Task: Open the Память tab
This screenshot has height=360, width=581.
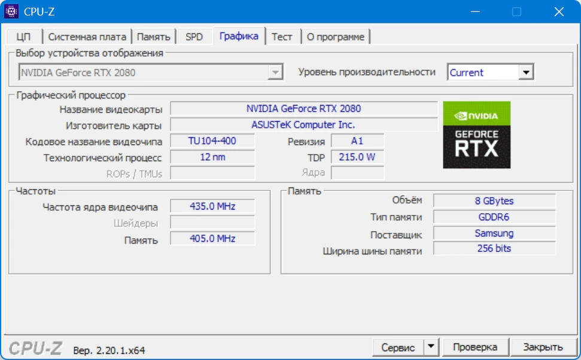Action: click(x=153, y=37)
